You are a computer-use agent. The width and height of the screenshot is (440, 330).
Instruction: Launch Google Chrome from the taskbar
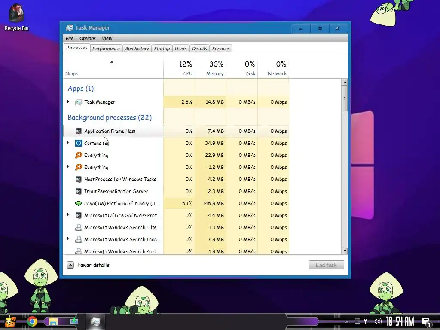coord(32,321)
